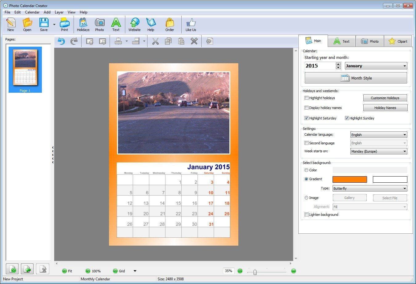The height and width of the screenshot is (284, 416).
Task: Delete the page using the delete-page icon
Action: (x=42, y=269)
